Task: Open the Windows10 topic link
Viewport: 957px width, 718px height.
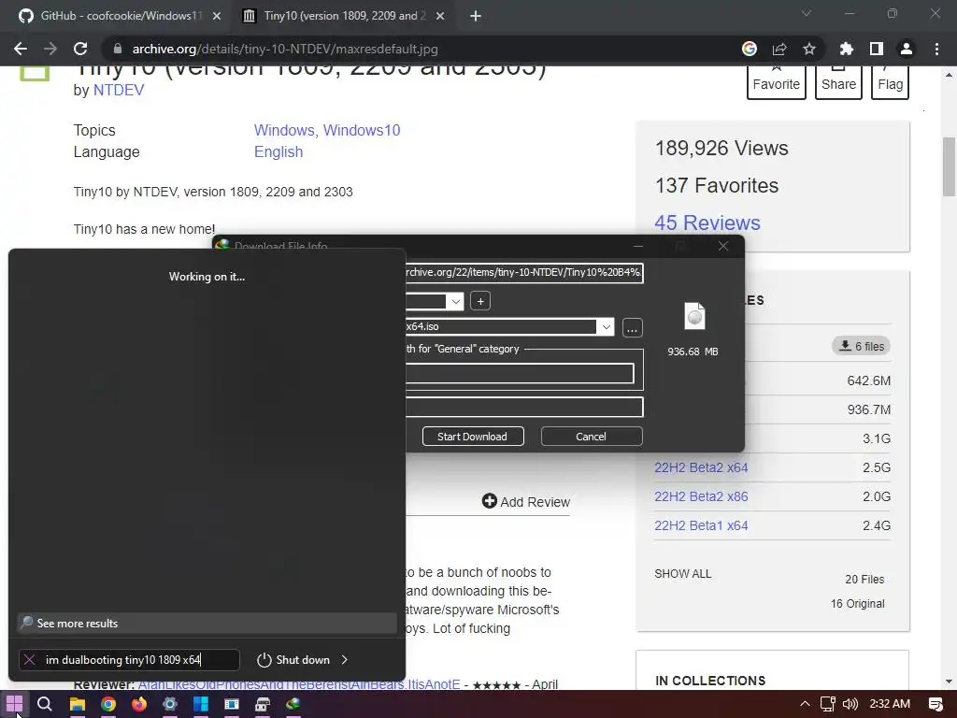Action: pyautogui.click(x=362, y=130)
